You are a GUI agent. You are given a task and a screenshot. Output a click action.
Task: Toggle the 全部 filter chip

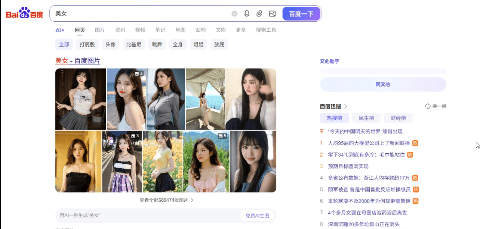click(64, 44)
